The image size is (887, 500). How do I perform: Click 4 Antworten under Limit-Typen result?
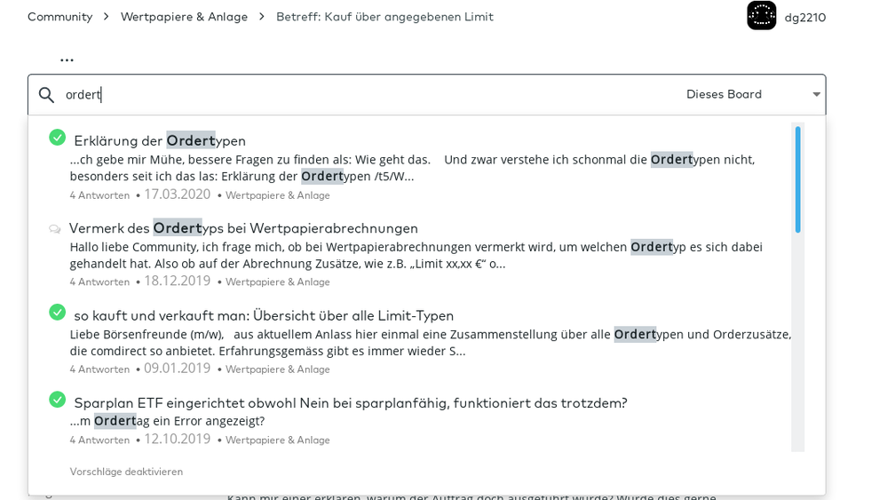pos(99,369)
